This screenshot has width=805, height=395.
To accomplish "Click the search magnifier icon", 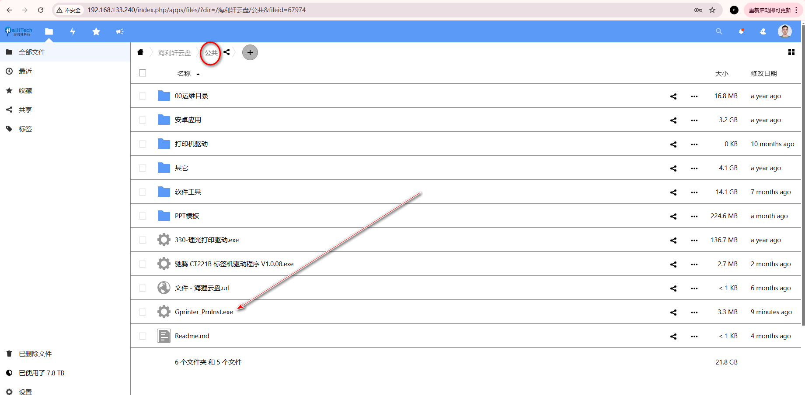I will coord(719,31).
